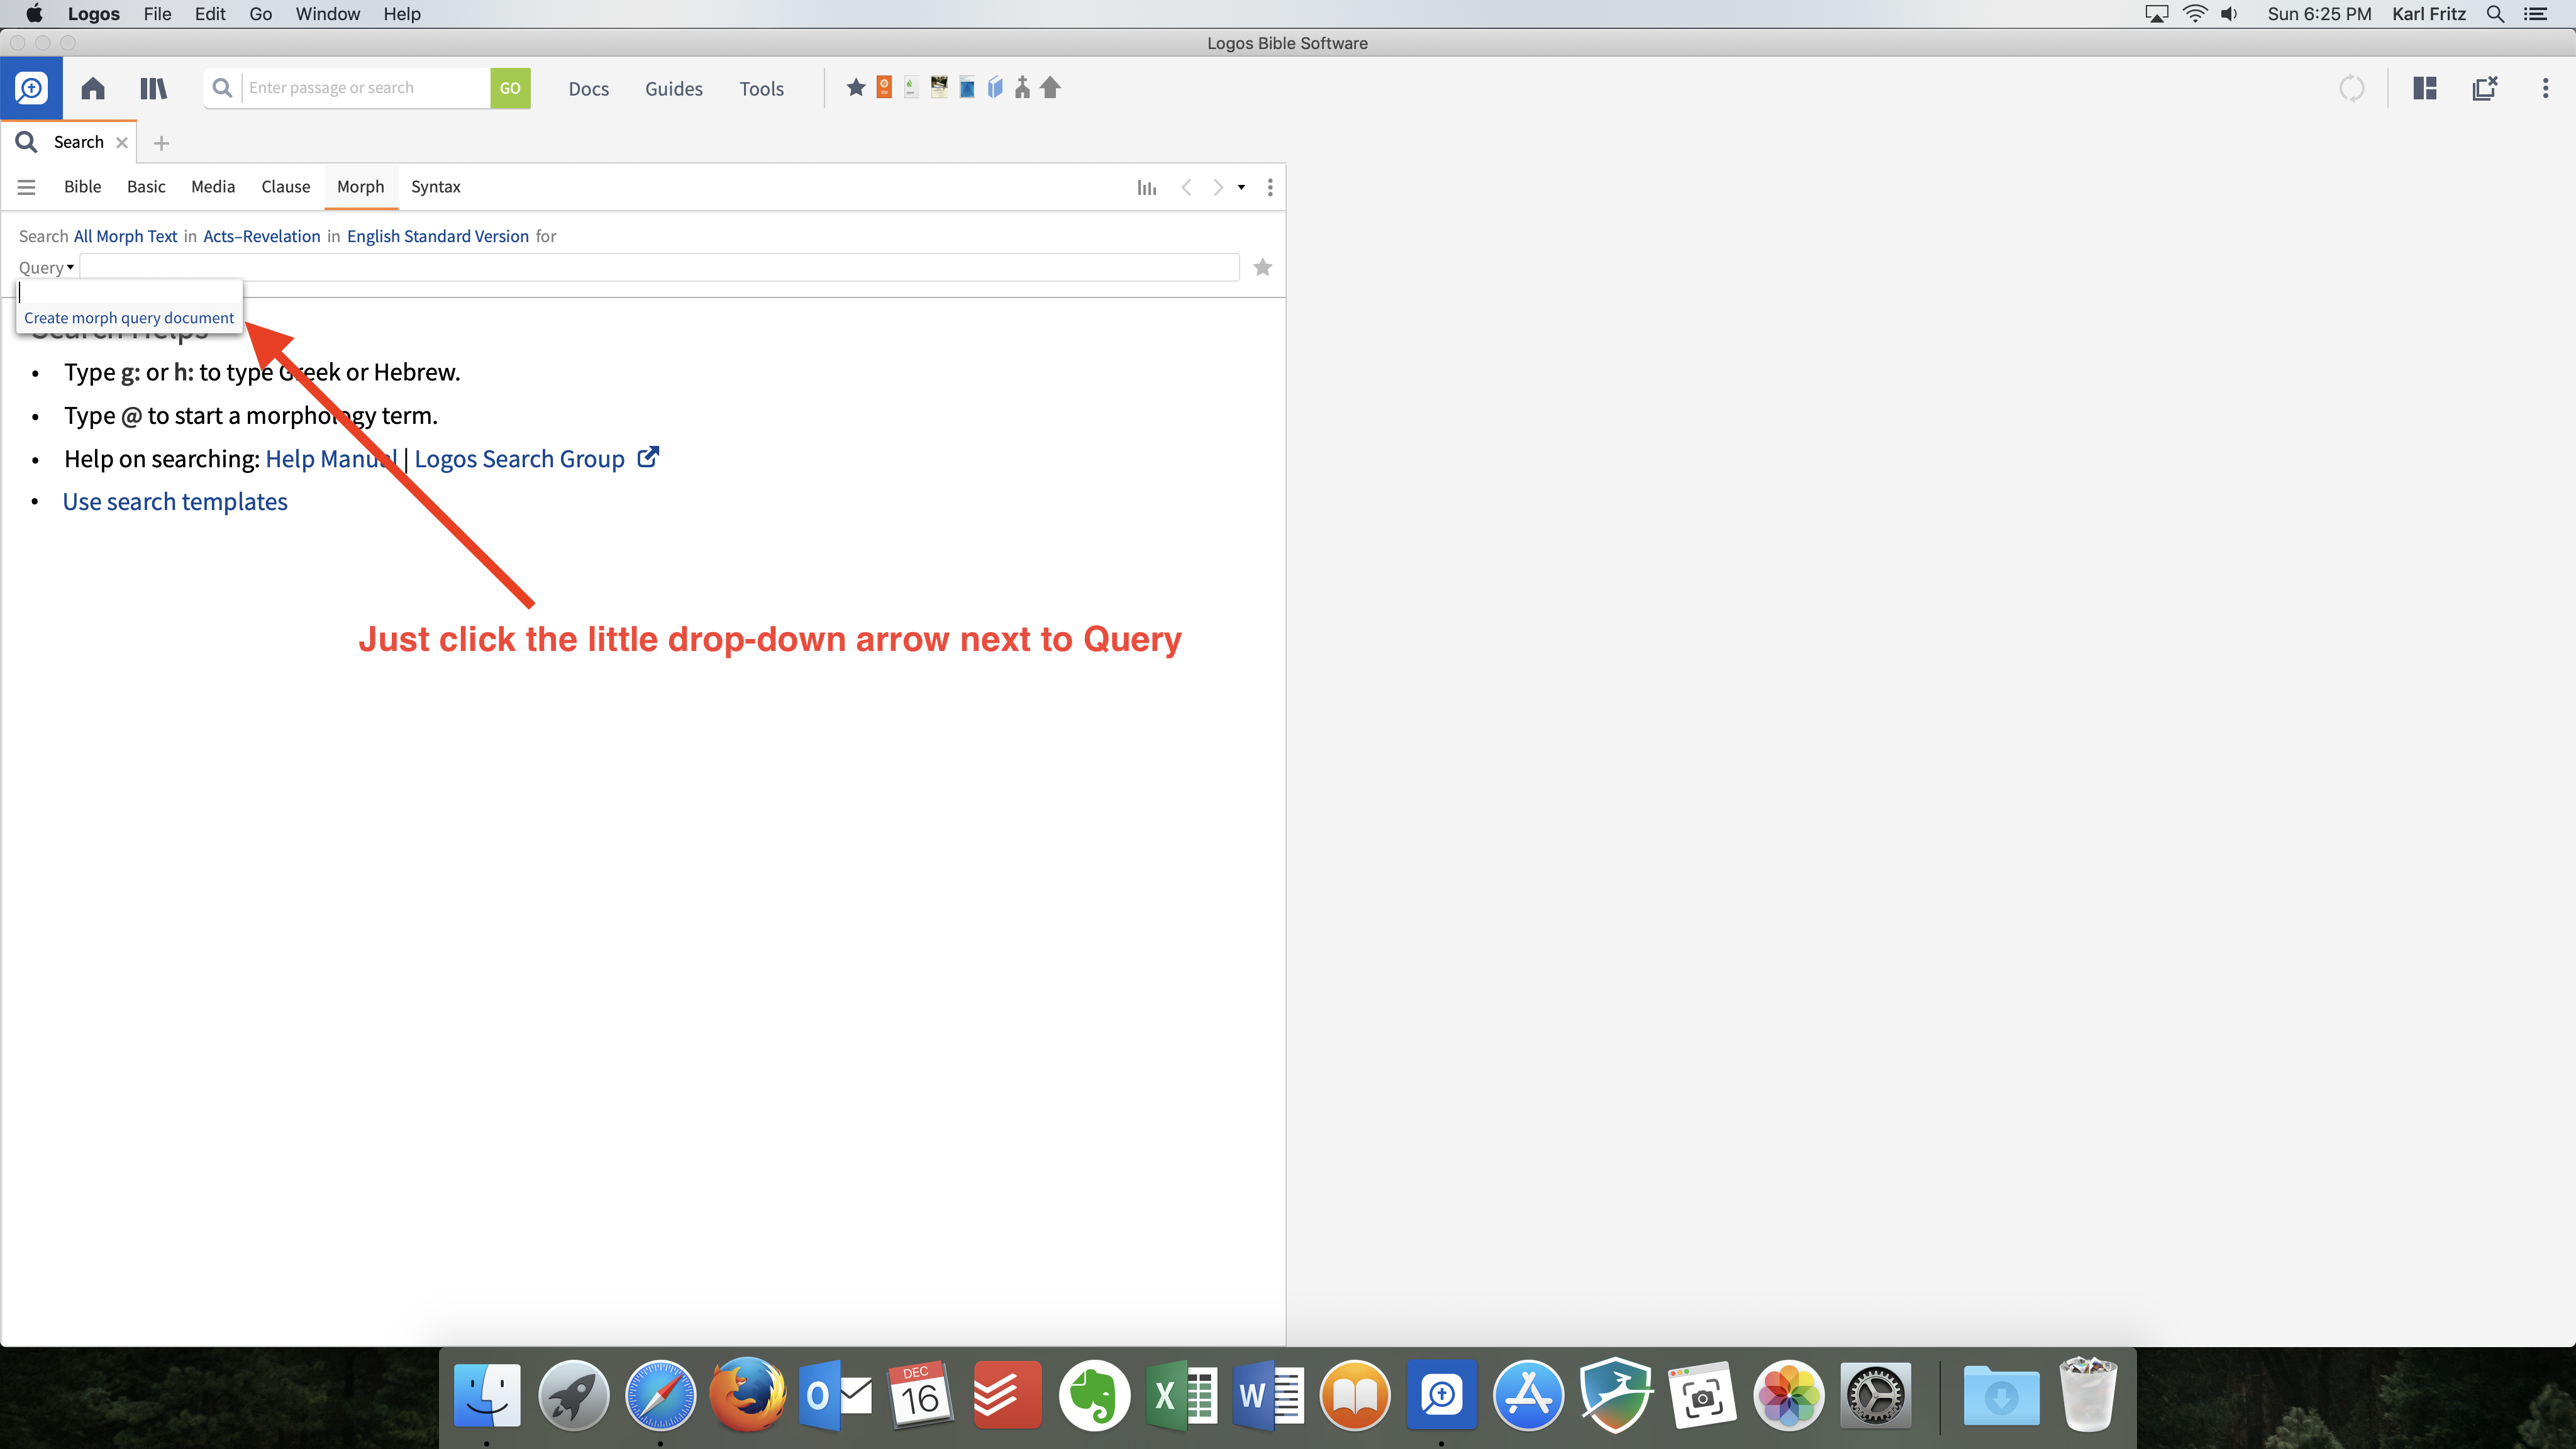Open the Home page icon
This screenshot has height=1449, width=2576.
tap(93, 88)
